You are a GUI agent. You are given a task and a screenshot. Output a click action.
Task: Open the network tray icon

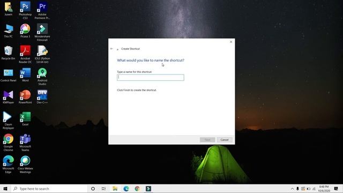point(314,189)
